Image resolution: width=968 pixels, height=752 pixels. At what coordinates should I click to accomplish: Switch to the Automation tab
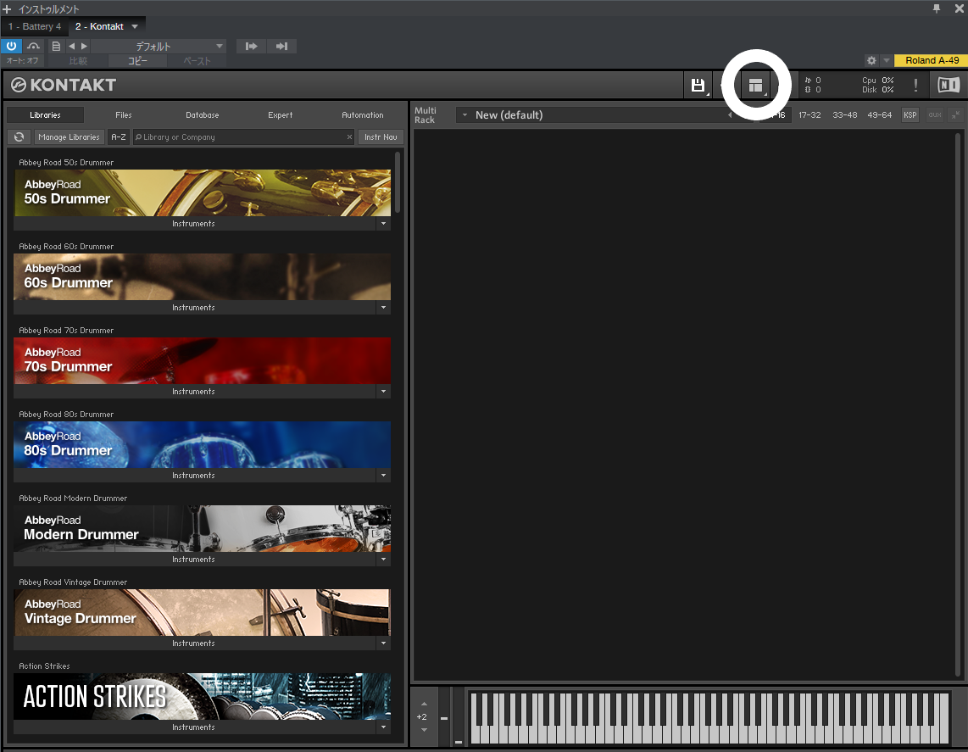tap(363, 114)
